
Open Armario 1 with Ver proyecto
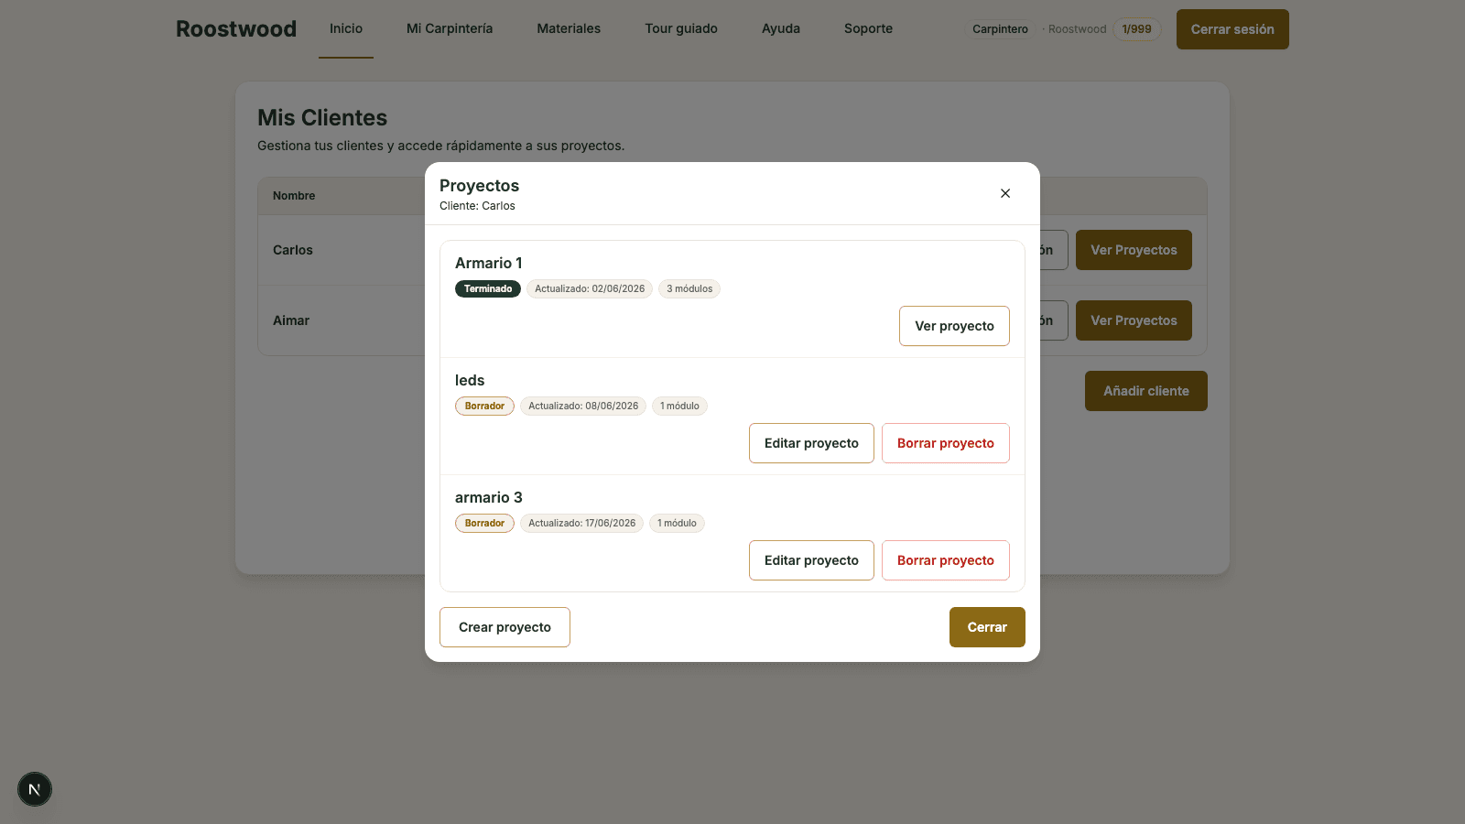click(x=954, y=326)
